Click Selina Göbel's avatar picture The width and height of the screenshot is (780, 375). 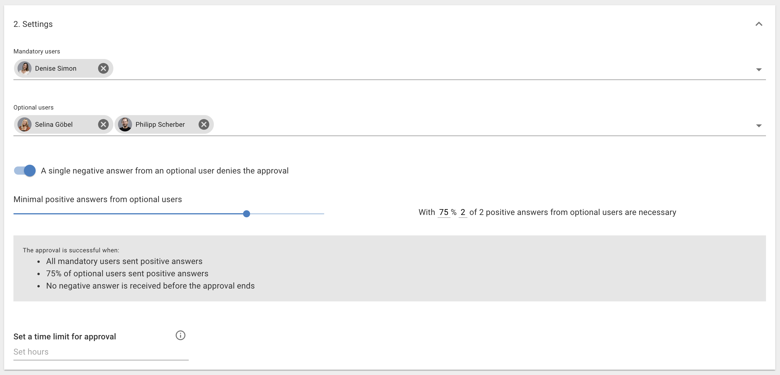click(25, 124)
